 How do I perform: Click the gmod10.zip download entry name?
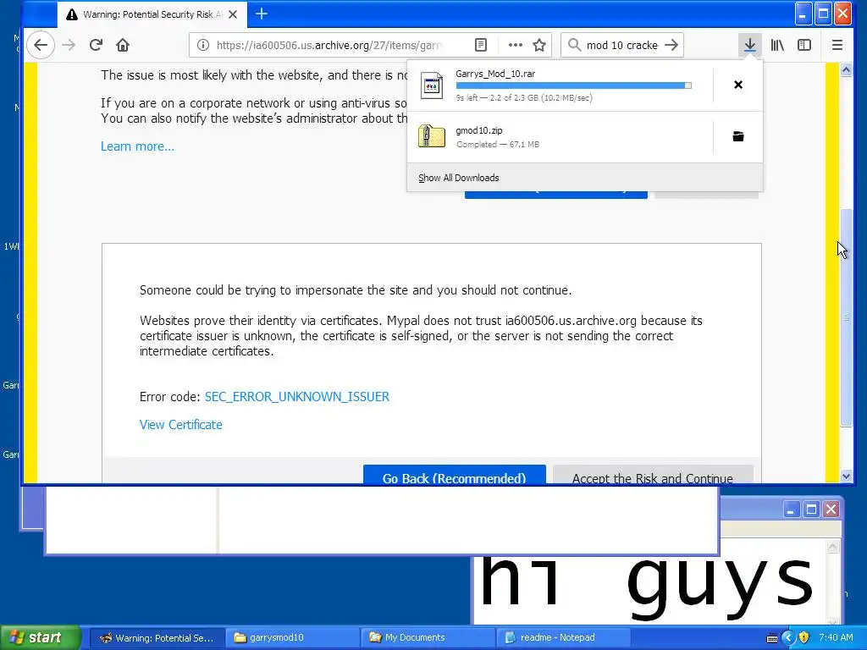[479, 130]
